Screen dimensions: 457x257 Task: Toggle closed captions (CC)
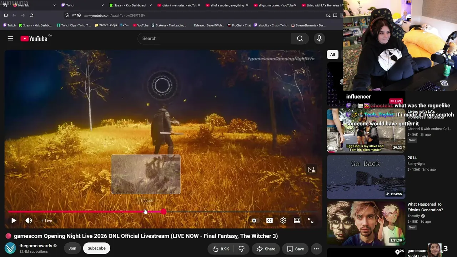click(x=270, y=221)
